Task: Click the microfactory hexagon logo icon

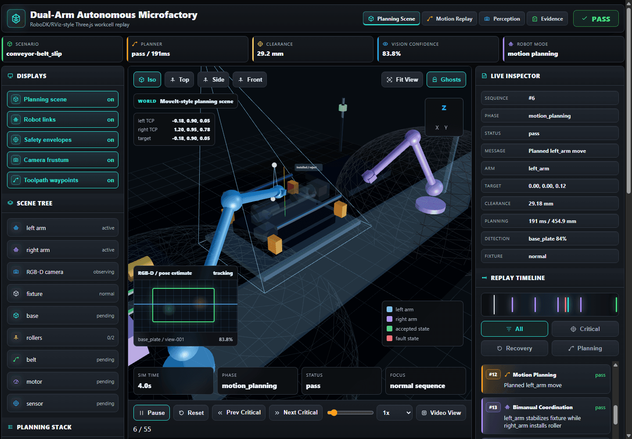Action: coord(16,18)
